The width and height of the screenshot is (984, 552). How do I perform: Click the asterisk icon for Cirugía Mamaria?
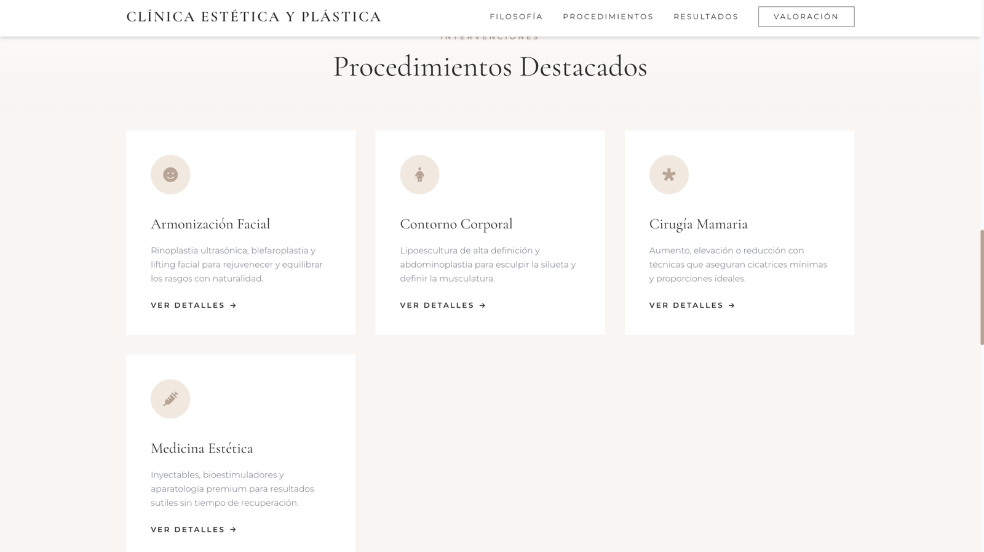point(669,175)
